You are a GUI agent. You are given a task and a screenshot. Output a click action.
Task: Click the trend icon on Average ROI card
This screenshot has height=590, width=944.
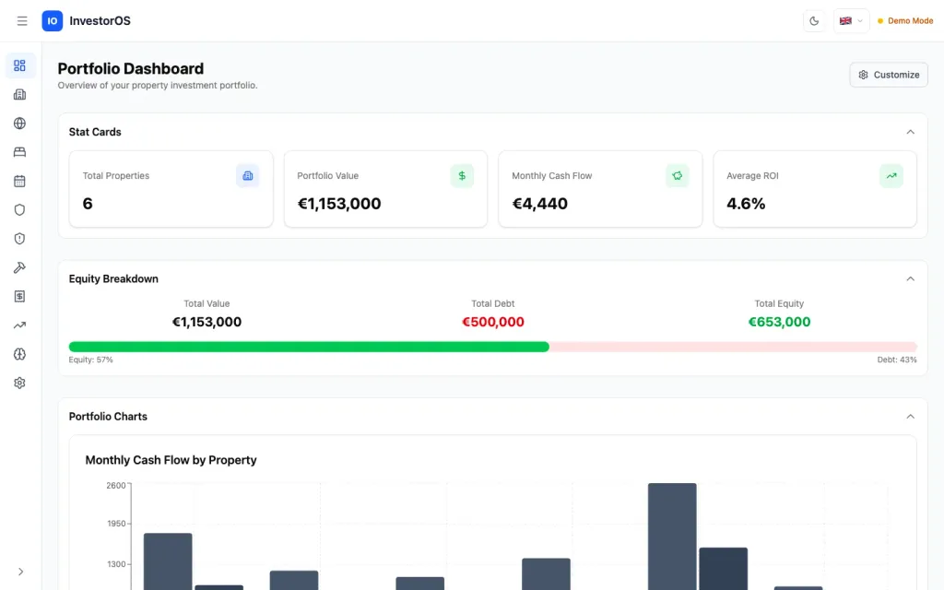[891, 176]
